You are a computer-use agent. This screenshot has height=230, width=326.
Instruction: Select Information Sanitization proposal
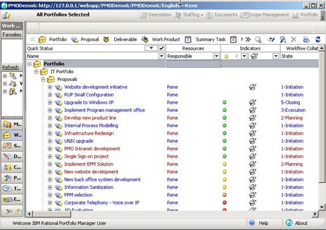point(88,187)
